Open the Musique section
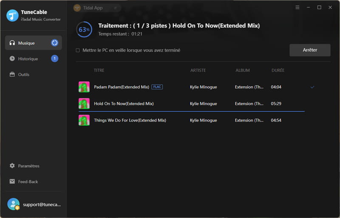The image size is (340, 218). pos(34,43)
